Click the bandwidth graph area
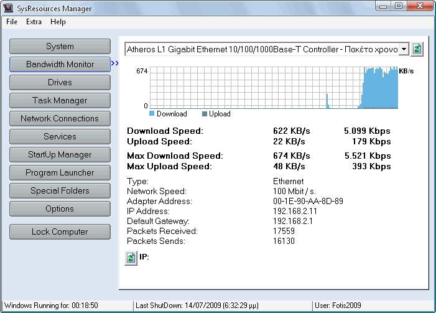 click(274, 87)
